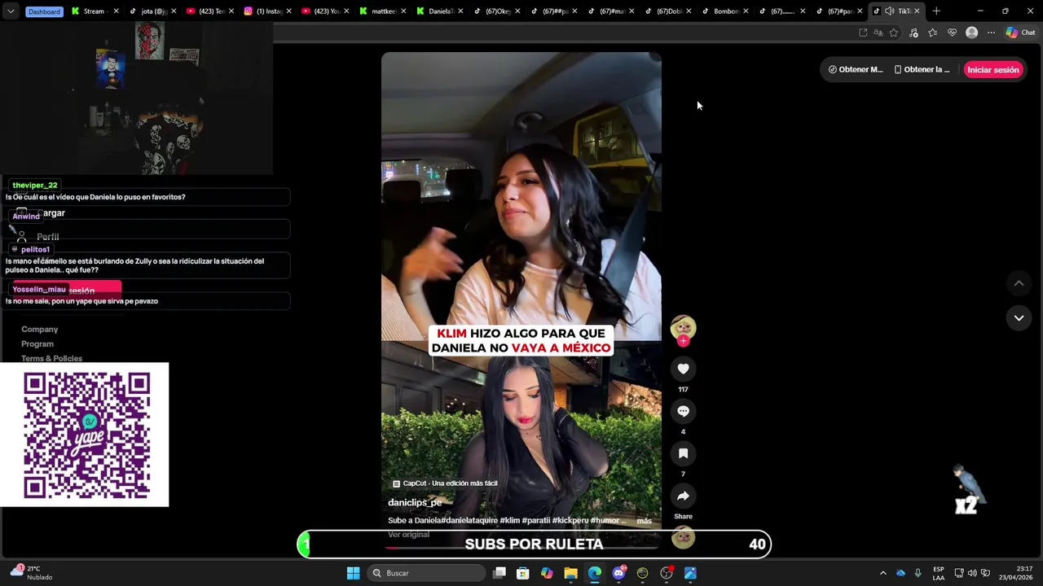Open the Windows Start menu
This screenshot has width=1043, height=586.
353,573
